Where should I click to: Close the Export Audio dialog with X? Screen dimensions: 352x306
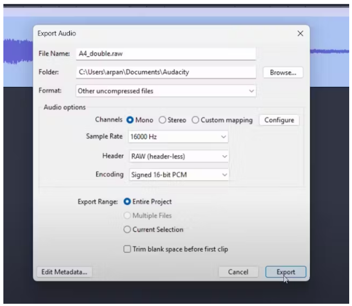point(300,34)
